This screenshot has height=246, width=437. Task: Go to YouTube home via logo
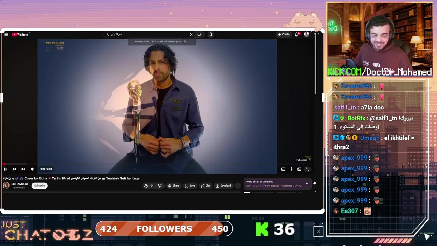(20, 35)
